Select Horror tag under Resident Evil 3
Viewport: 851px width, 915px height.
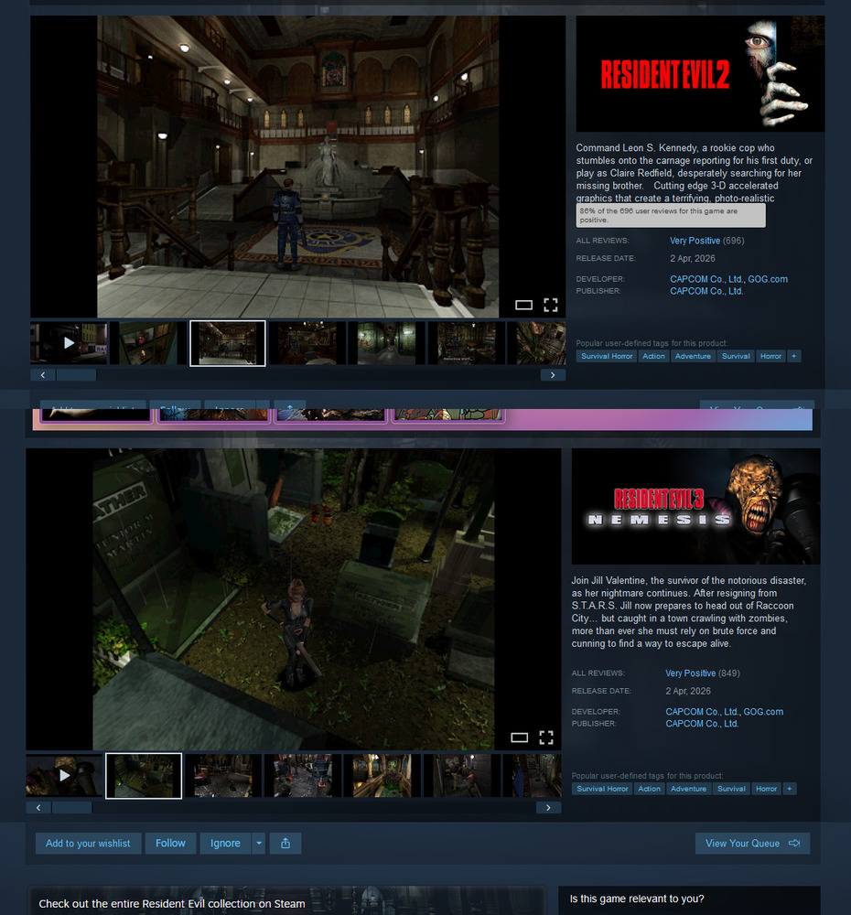(x=766, y=789)
